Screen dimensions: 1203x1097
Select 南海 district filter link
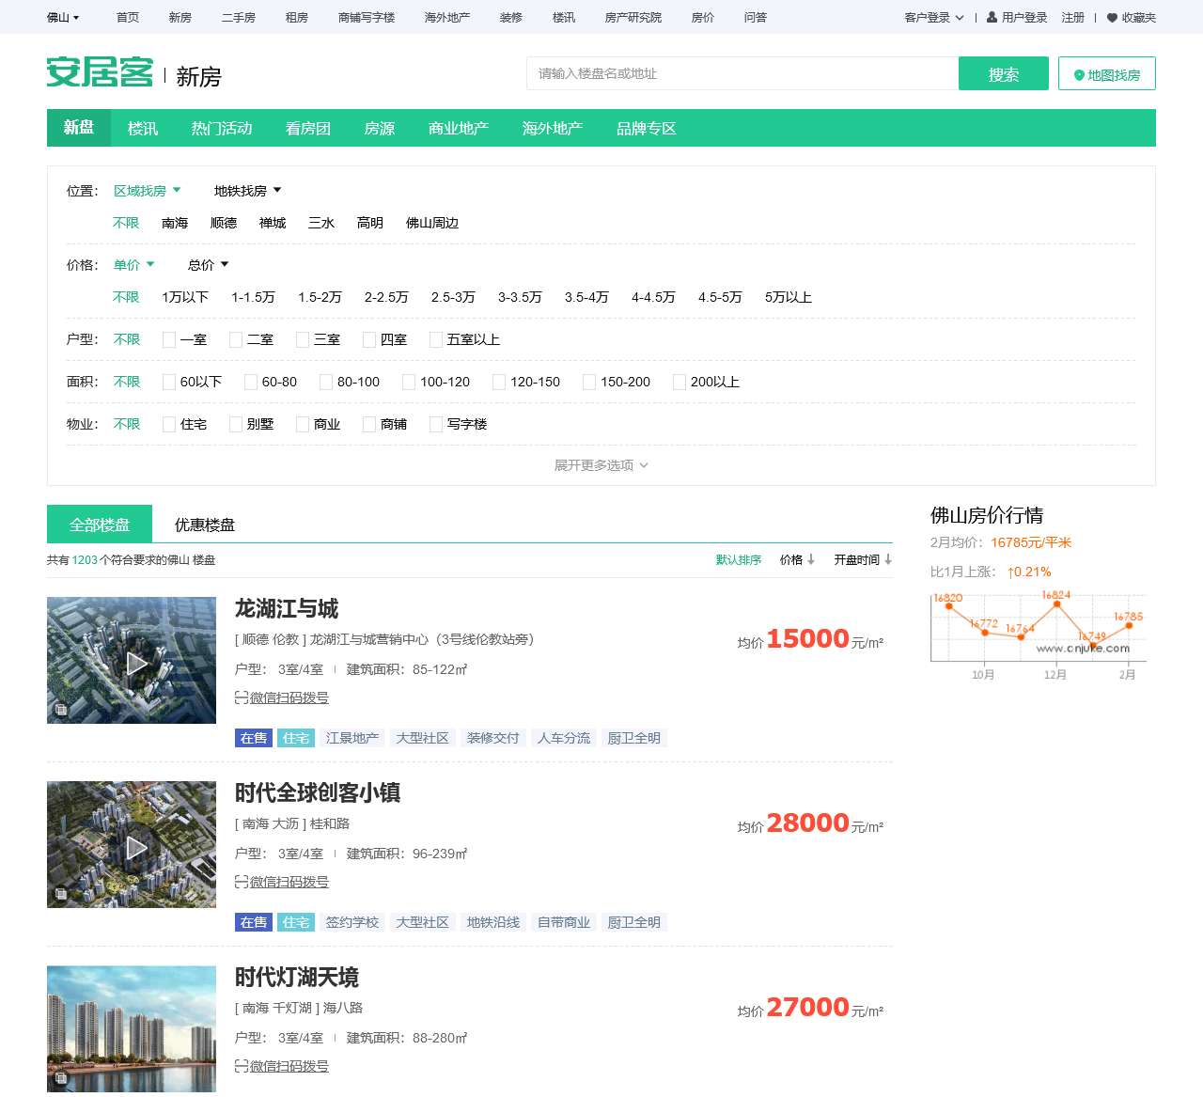coord(175,223)
